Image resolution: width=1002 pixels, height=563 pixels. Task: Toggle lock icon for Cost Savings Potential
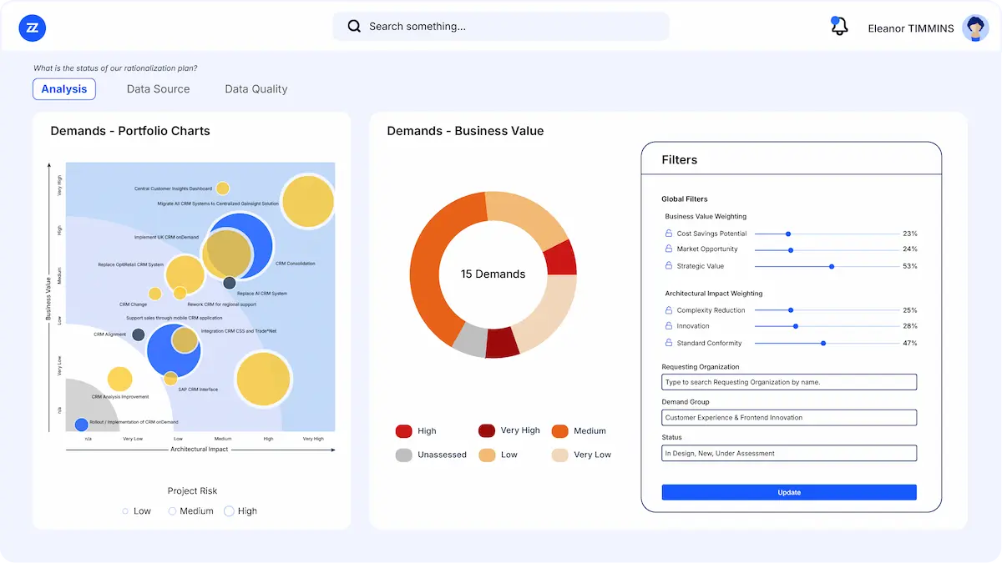[669, 234]
